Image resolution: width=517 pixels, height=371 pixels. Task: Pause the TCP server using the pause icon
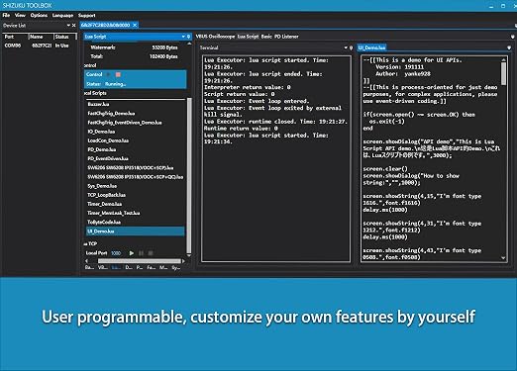tap(141, 253)
